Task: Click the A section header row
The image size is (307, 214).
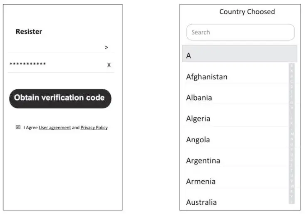Action: (x=239, y=55)
